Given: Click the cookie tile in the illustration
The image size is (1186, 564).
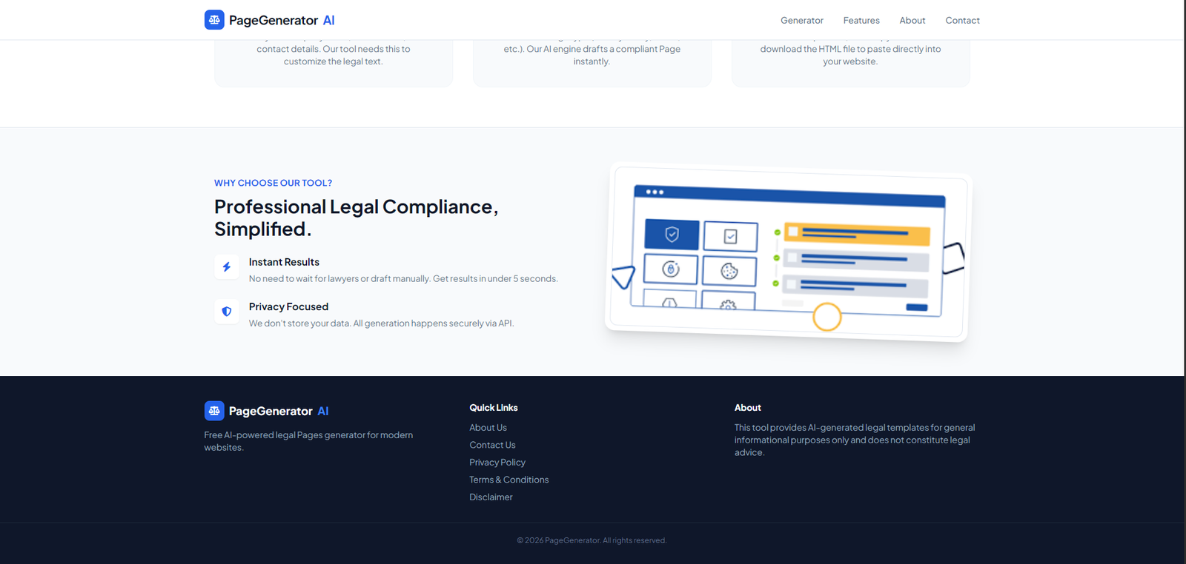Looking at the screenshot, I should pyautogui.click(x=729, y=272).
